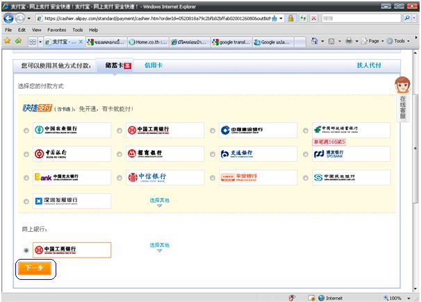Image resolution: width=421 pixels, height=302 pixels.
Task: Switch to the Google แปล... tab
Action: (273, 42)
